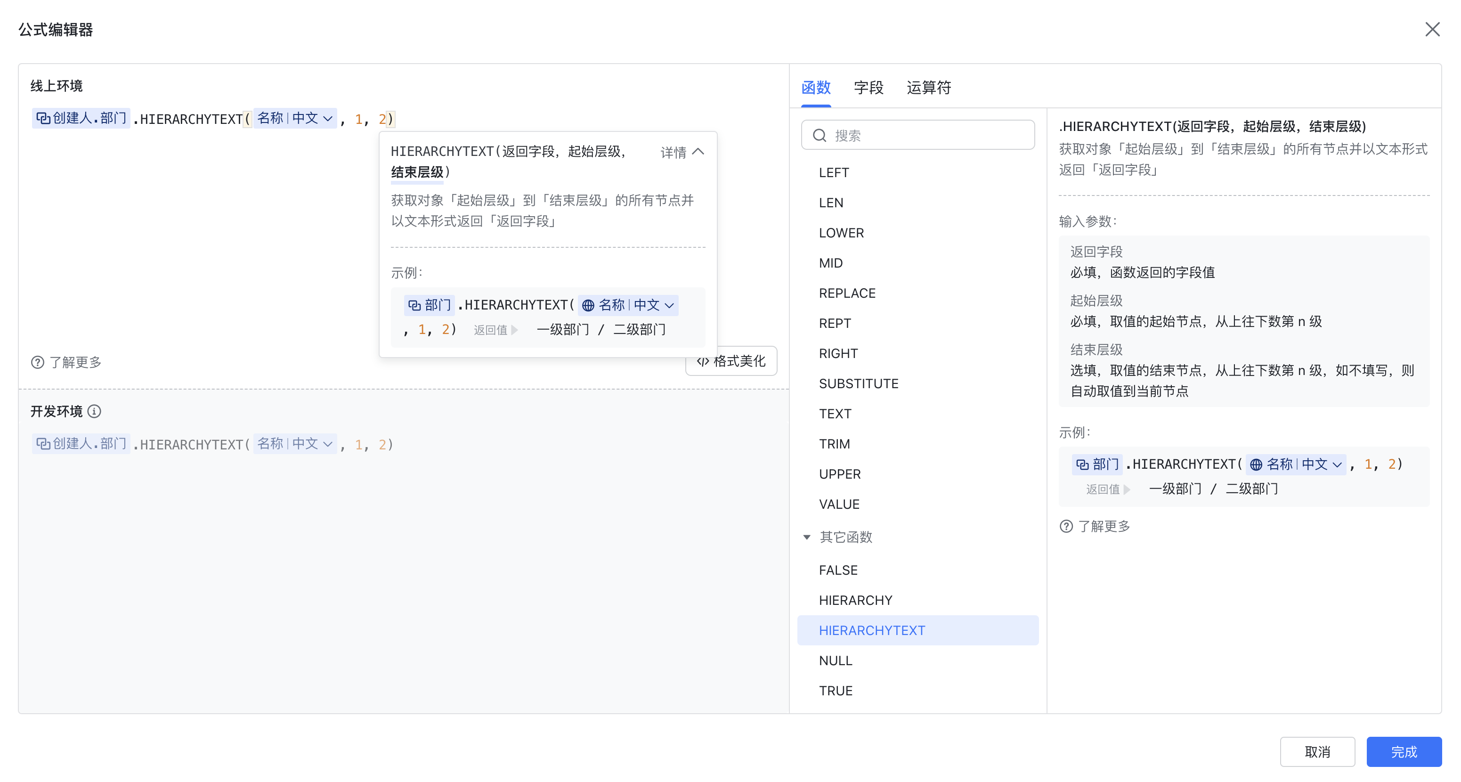
Task: Select the HIERARCHYTEXT function
Action: point(917,630)
